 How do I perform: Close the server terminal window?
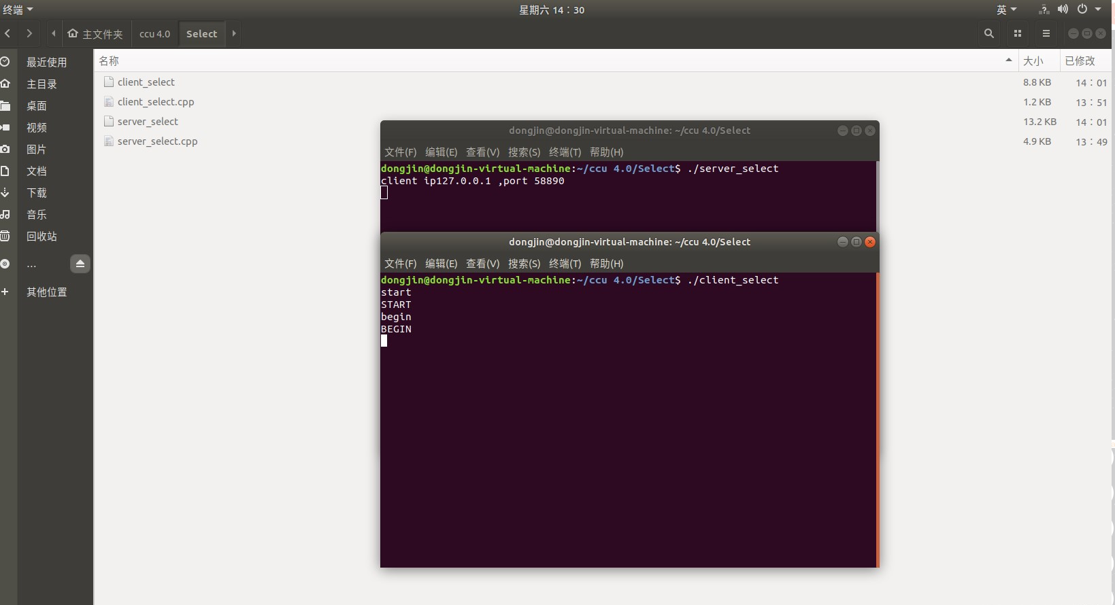pyautogui.click(x=869, y=131)
